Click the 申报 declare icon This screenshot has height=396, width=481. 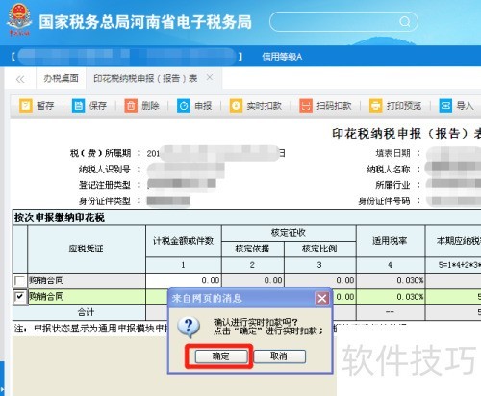pos(184,106)
